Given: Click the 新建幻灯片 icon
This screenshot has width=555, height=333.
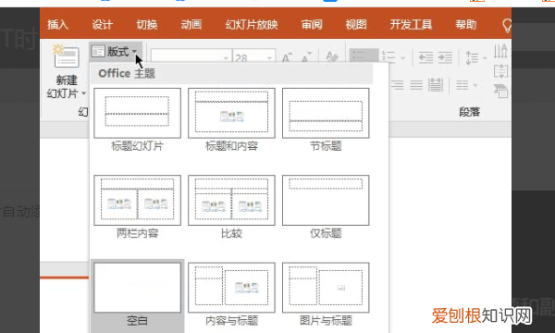Looking at the screenshot, I should (x=67, y=56).
